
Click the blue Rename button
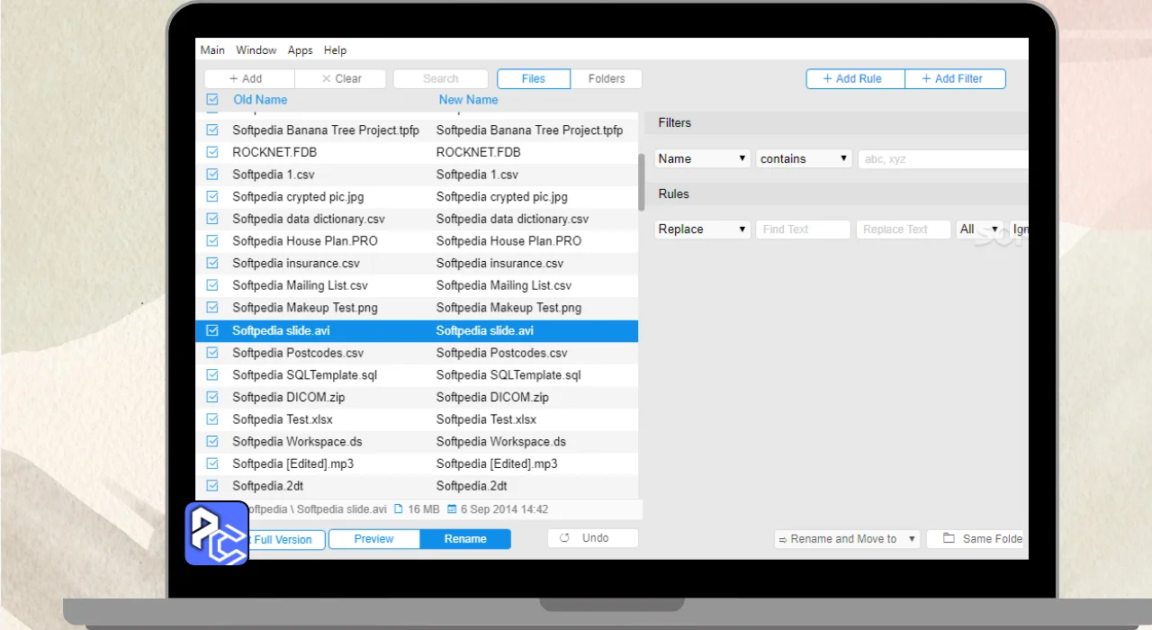[x=465, y=539]
